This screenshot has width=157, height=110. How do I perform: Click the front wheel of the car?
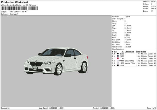pos(59,69)
